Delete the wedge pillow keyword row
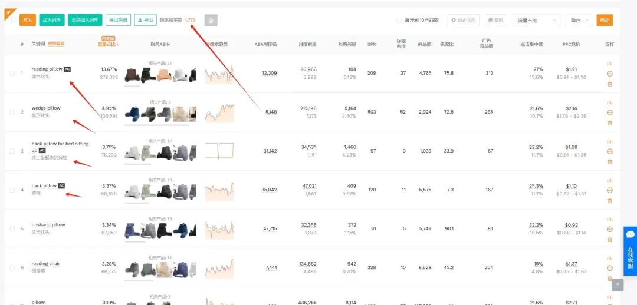This screenshot has width=637, height=305. [x=609, y=123]
